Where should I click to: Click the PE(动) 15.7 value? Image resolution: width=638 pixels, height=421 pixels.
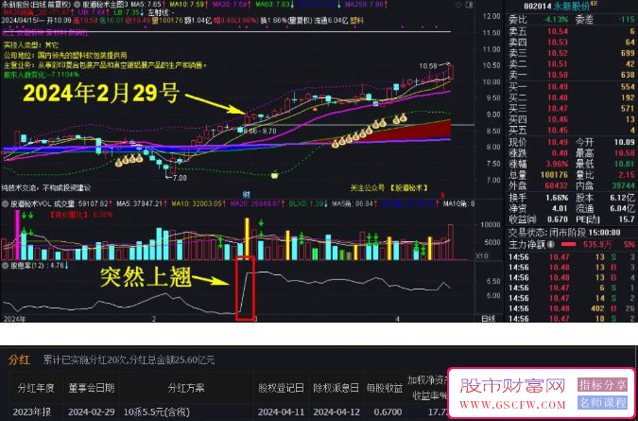pyautogui.click(x=627, y=219)
